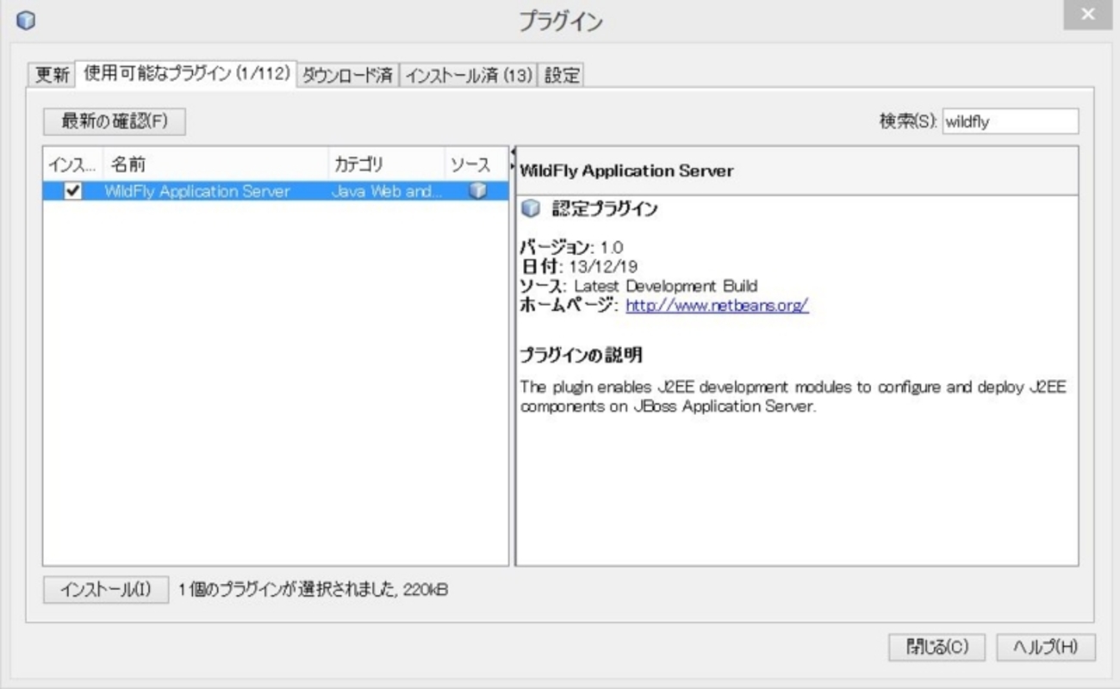The width and height of the screenshot is (1120, 689).
Task: Click the プラグインの説明 heading
Action: (x=582, y=355)
